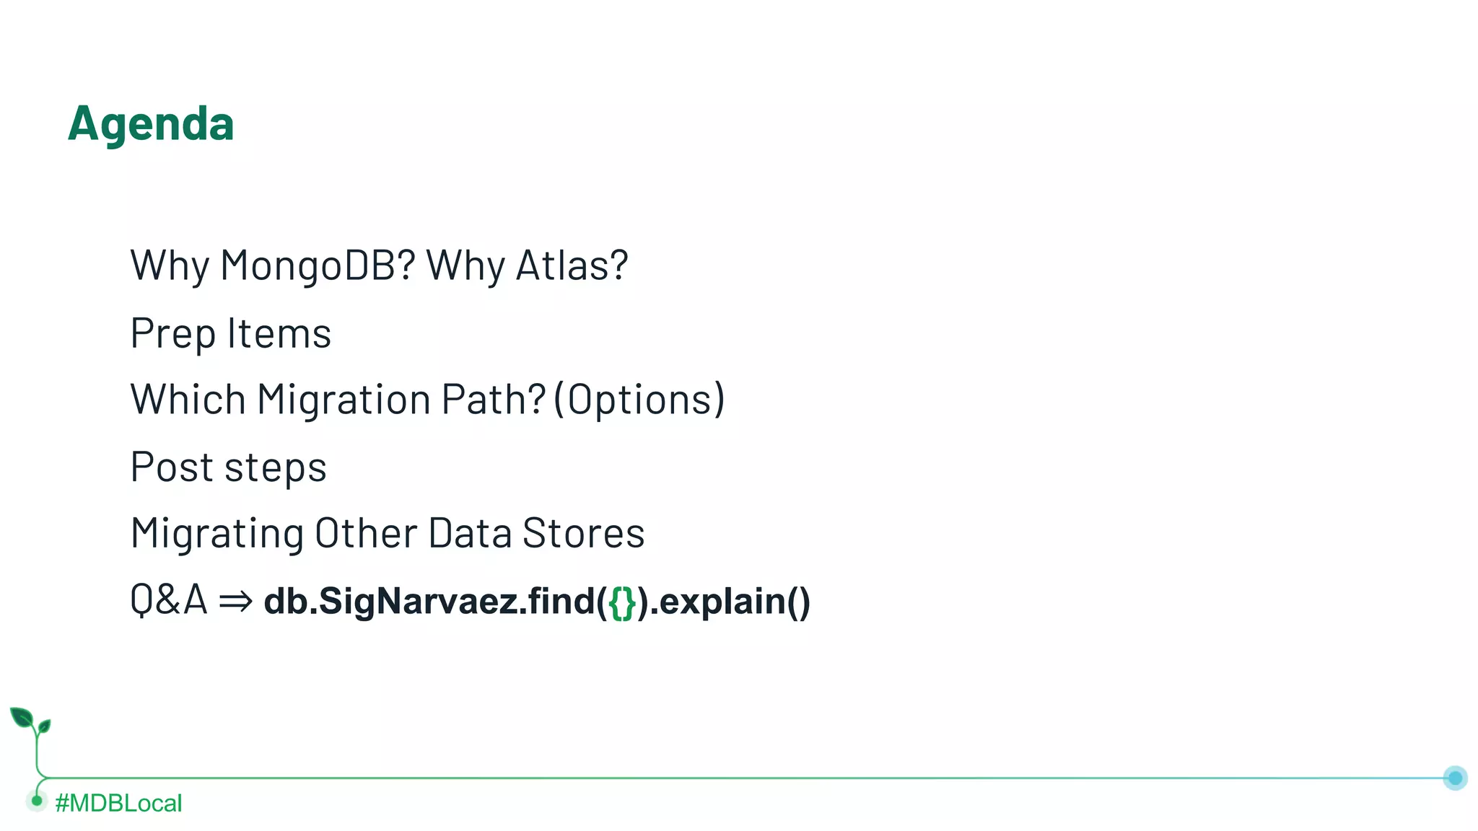1478x831 pixels.
Task: Select the 'Why MongoDB?' text
Action: (273, 265)
